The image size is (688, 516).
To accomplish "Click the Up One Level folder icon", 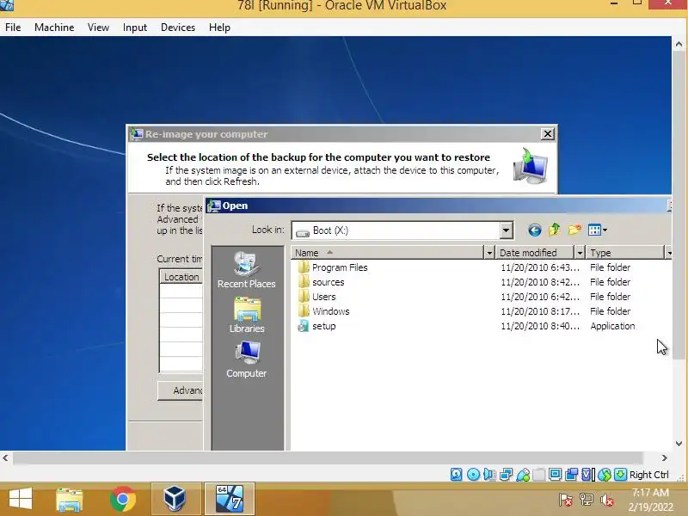I will (554, 230).
